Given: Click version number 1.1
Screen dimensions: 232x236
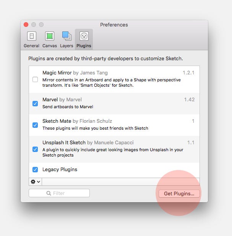Looking at the screenshot, I should (x=191, y=142).
